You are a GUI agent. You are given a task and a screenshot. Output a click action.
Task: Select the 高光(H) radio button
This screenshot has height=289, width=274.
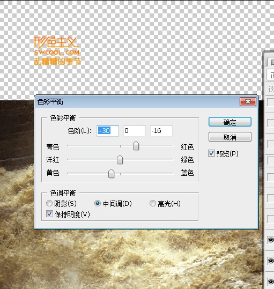click(153, 203)
